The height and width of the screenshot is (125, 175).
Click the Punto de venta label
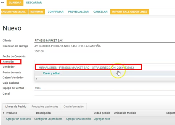(x=12, y=72)
